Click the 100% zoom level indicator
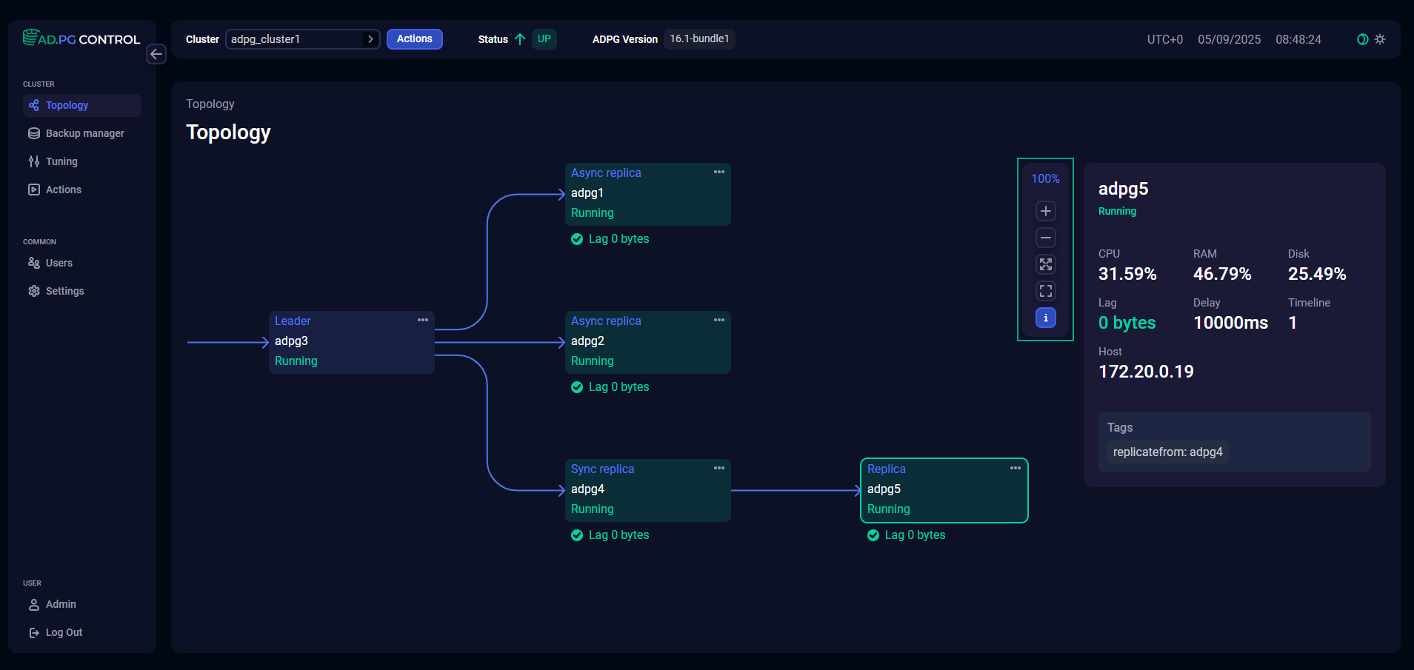The width and height of the screenshot is (1414, 670). click(x=1045, y=178)
